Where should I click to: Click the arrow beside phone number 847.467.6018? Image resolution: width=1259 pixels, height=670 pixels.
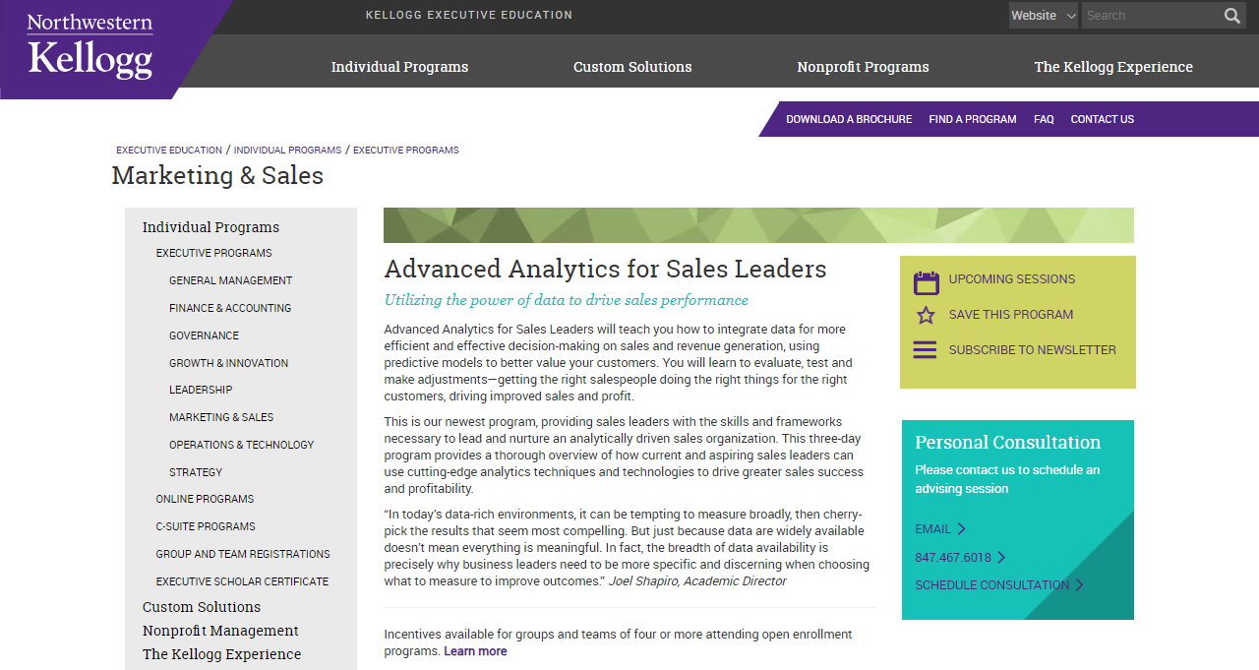1001,557
